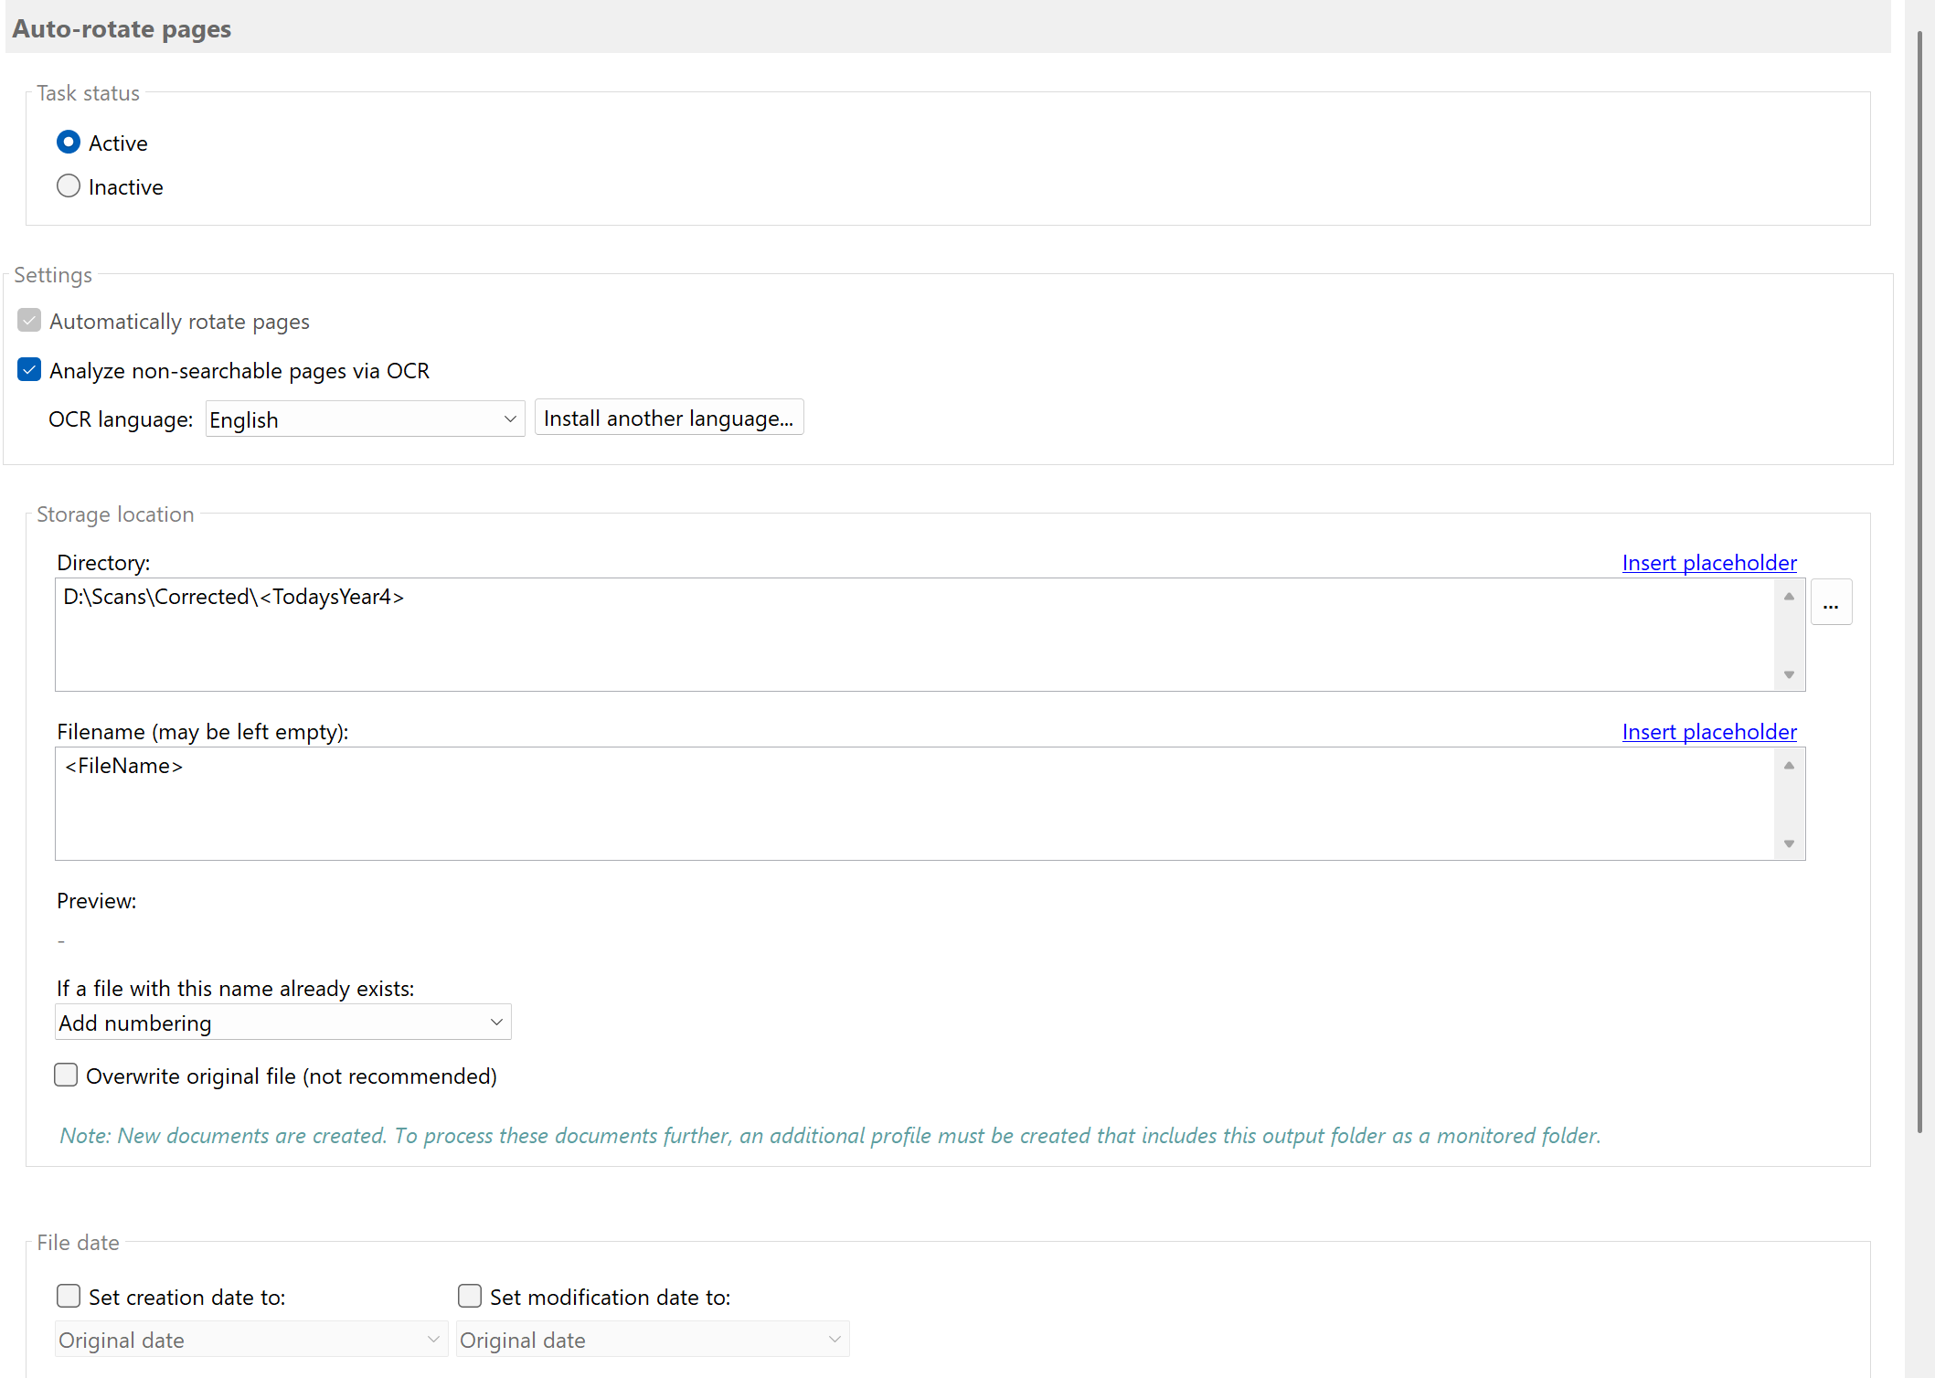This screenshot has width=1935, height=1378.
Task: Click the up arrow on Filename field scrollbar
Action: [x=1789, y=765]
